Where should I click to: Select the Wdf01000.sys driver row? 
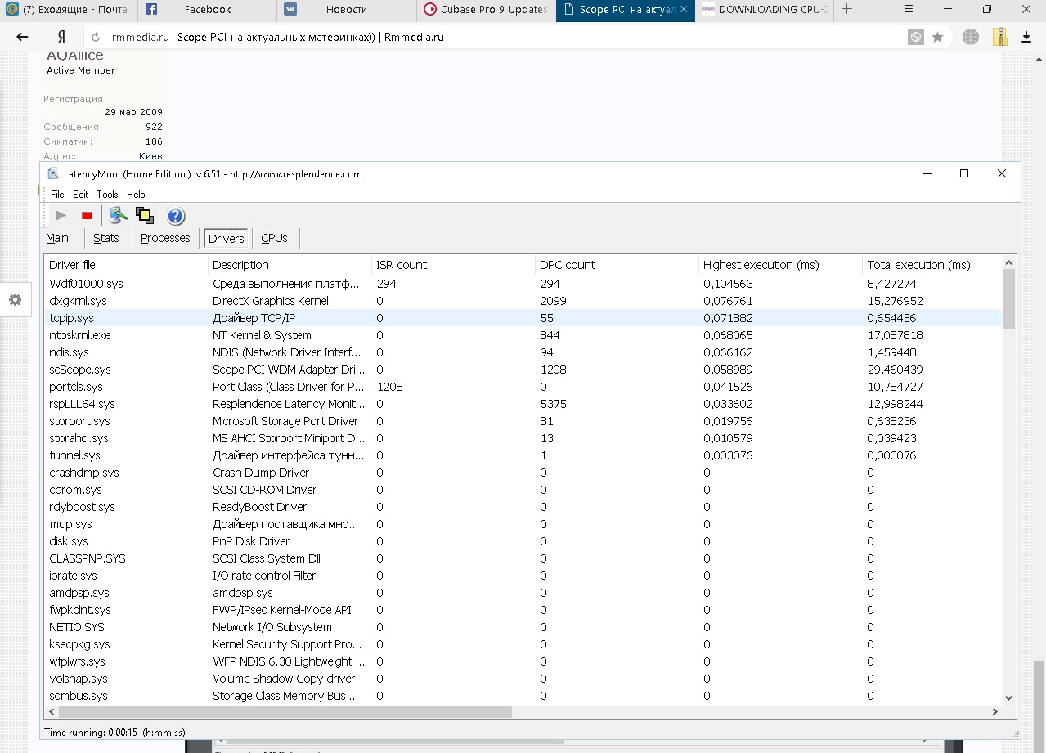coord(523,284)
